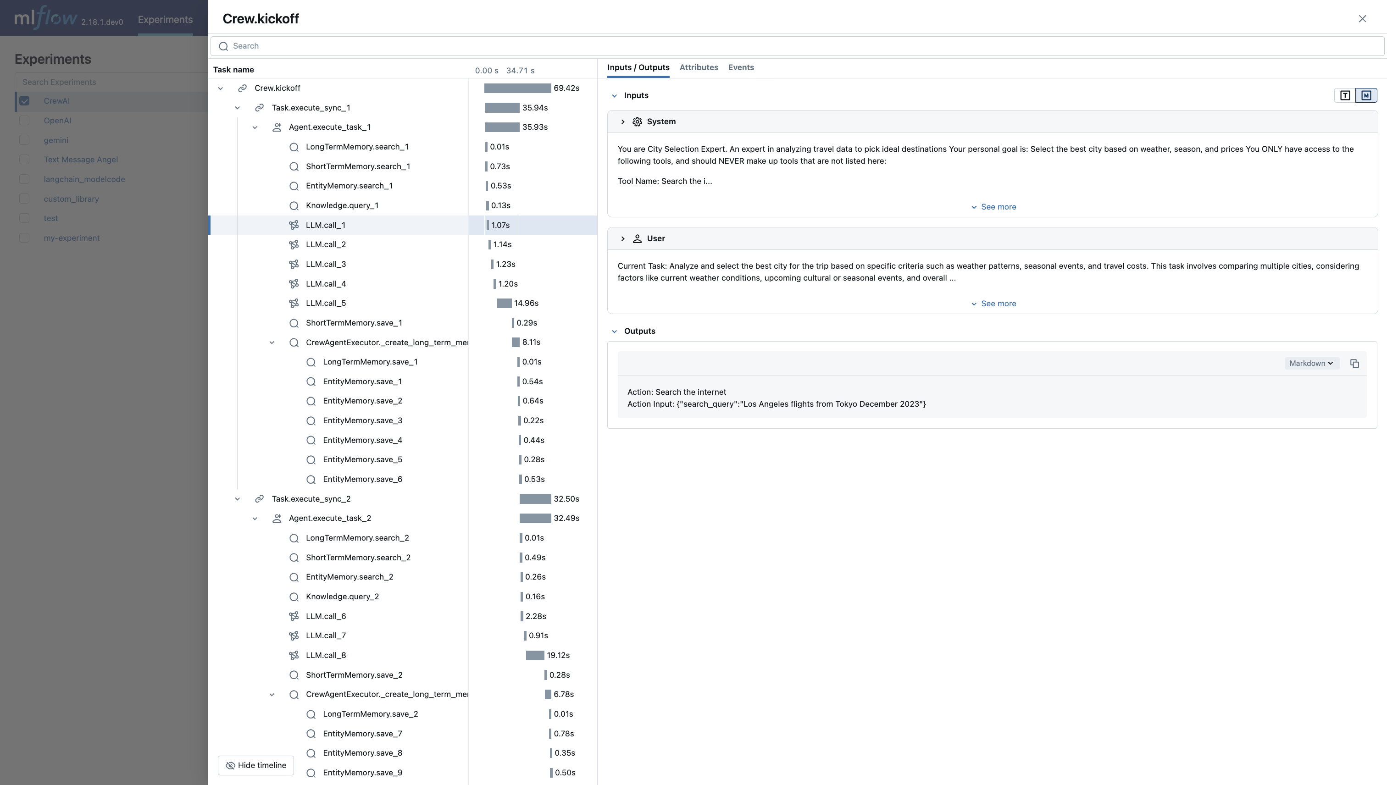The image size is (1387, 785).
Task: Click the gear icon next to System
Action: click(637, 122)
